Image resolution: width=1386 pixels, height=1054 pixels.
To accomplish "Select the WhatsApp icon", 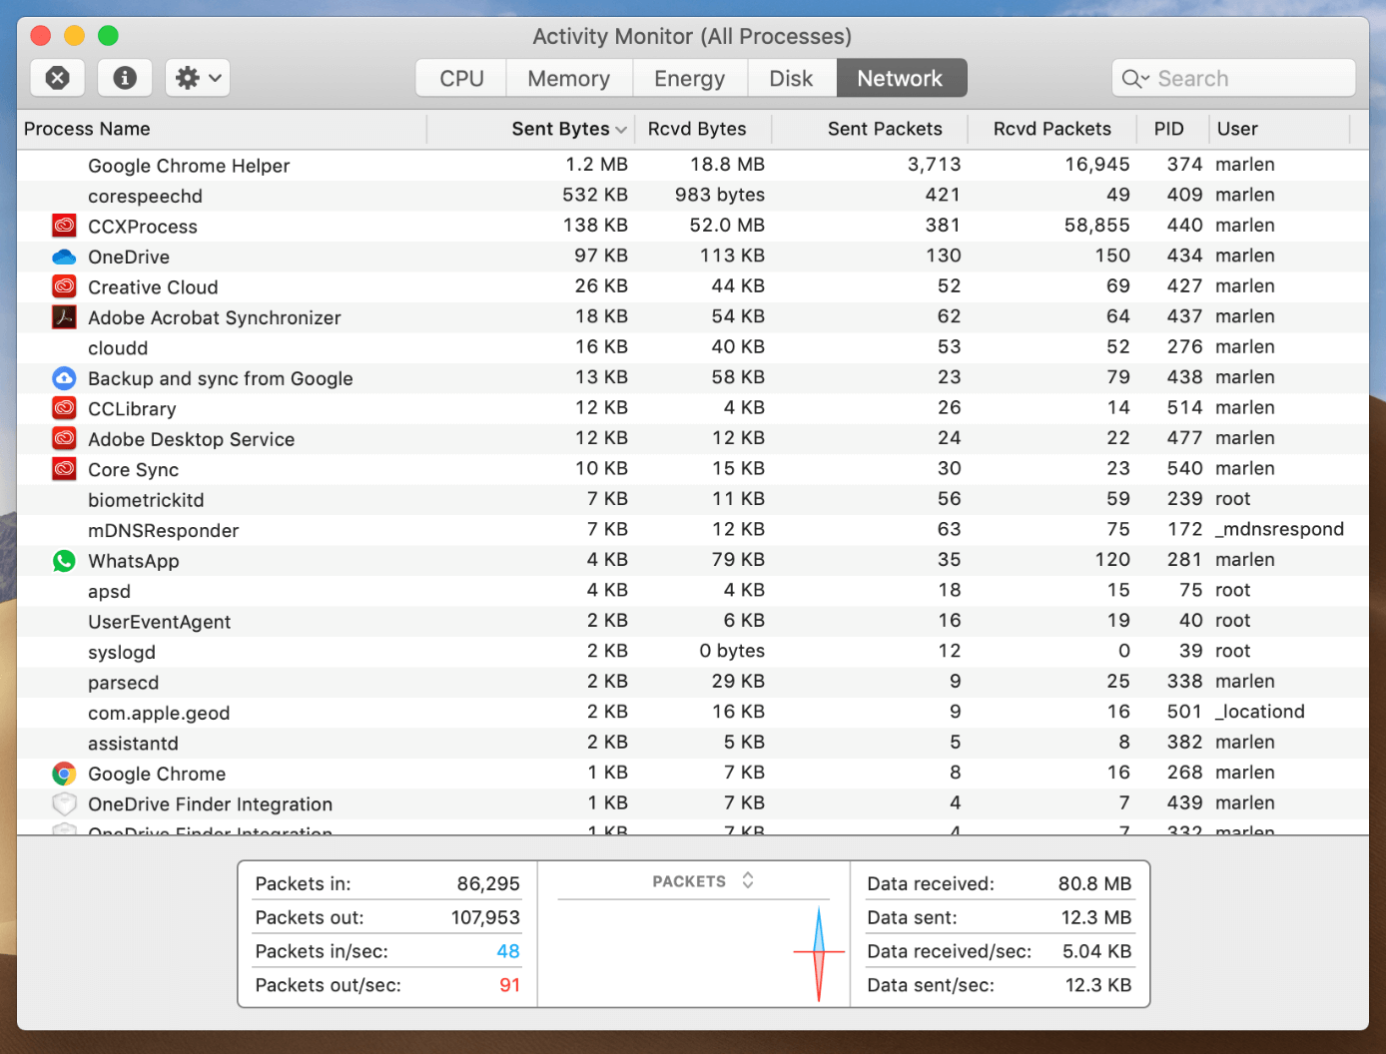I will click(x=63, y=560).
